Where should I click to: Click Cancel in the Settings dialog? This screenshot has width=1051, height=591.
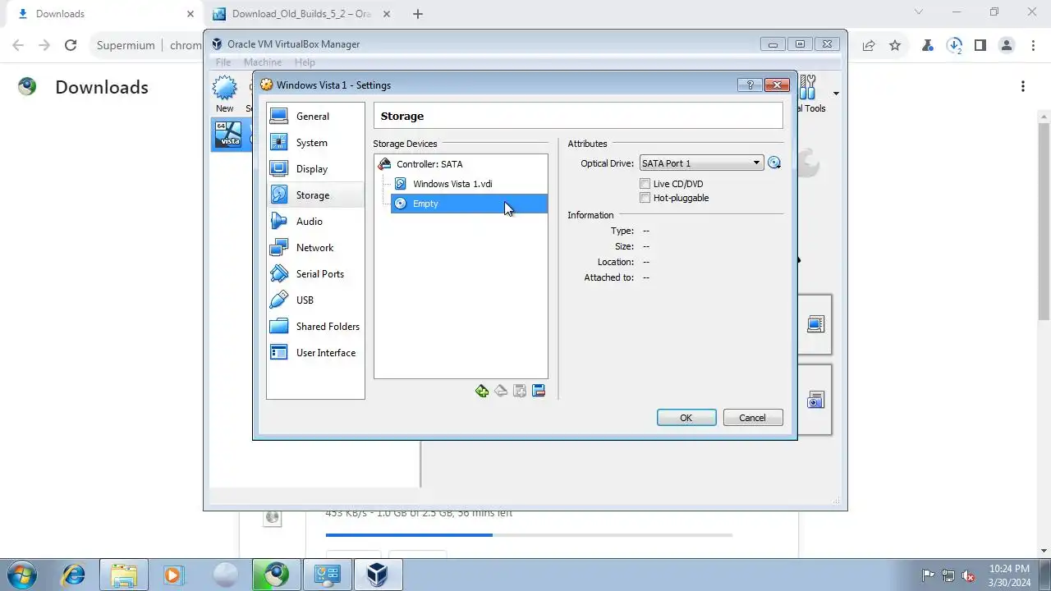pyautogui.click(x=753, y=418)
